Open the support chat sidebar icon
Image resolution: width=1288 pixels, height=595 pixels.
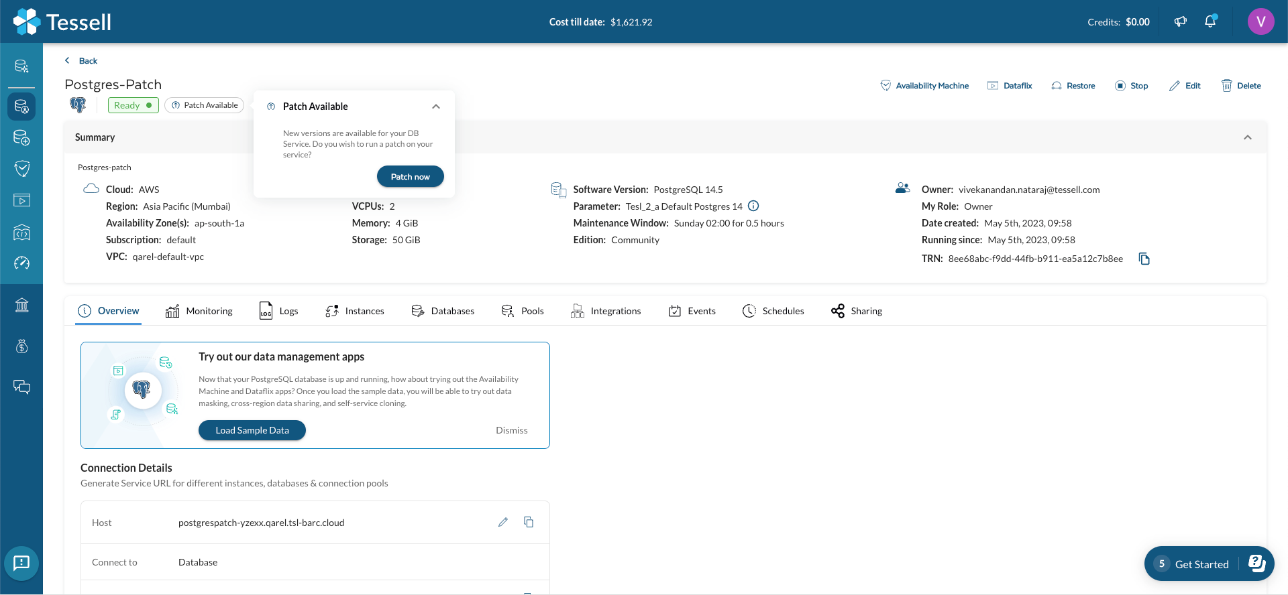click(x=21, y=387)
